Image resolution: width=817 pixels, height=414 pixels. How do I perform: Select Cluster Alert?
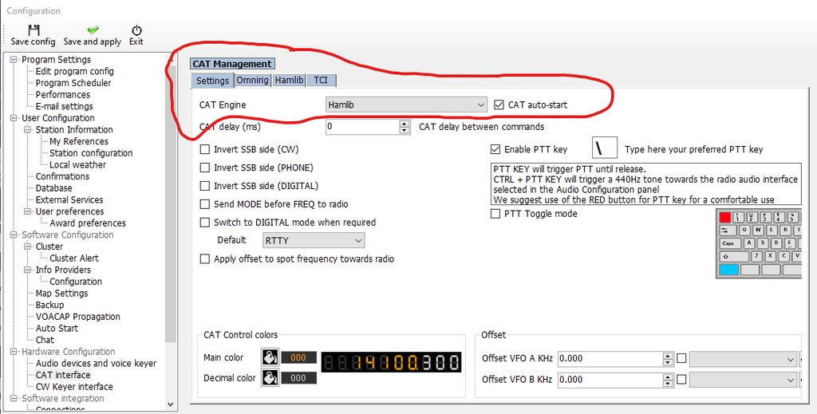[74, 258]
